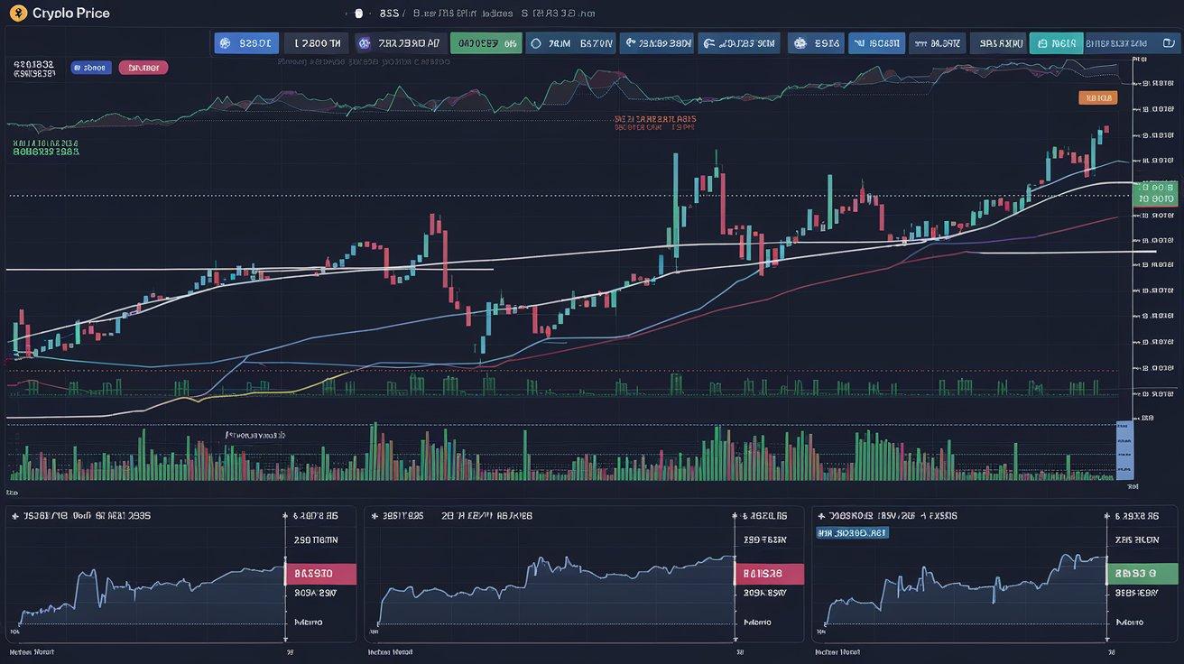Click the red price tag in middle mini chart
Image resolution: width=1184 pixels, height=664 pixels.
coord(768,574)
